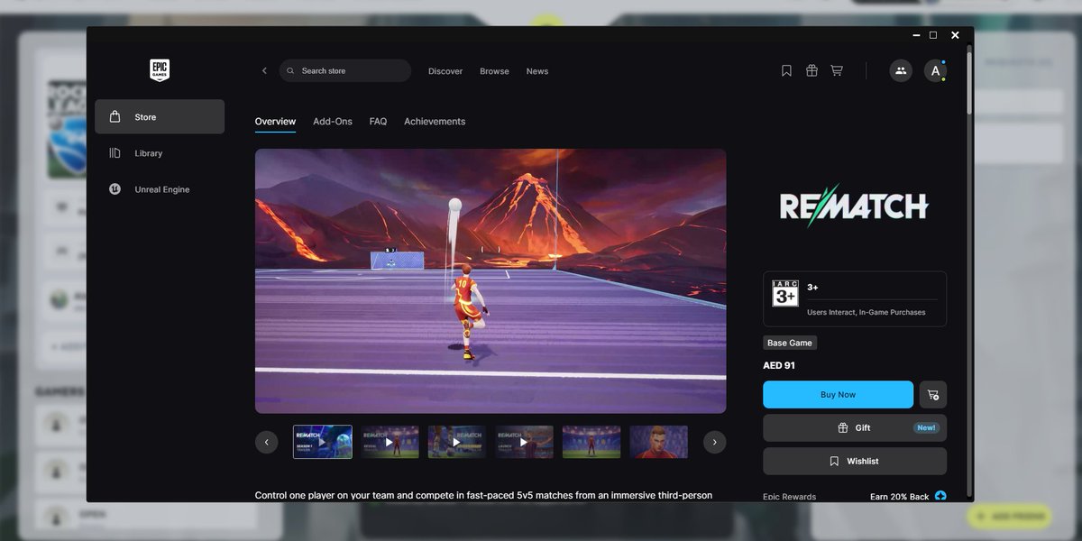
Task: Click the Gift button
Action: point(855,427)
